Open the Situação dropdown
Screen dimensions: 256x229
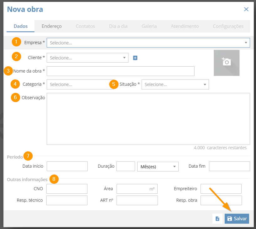[175, 84]
